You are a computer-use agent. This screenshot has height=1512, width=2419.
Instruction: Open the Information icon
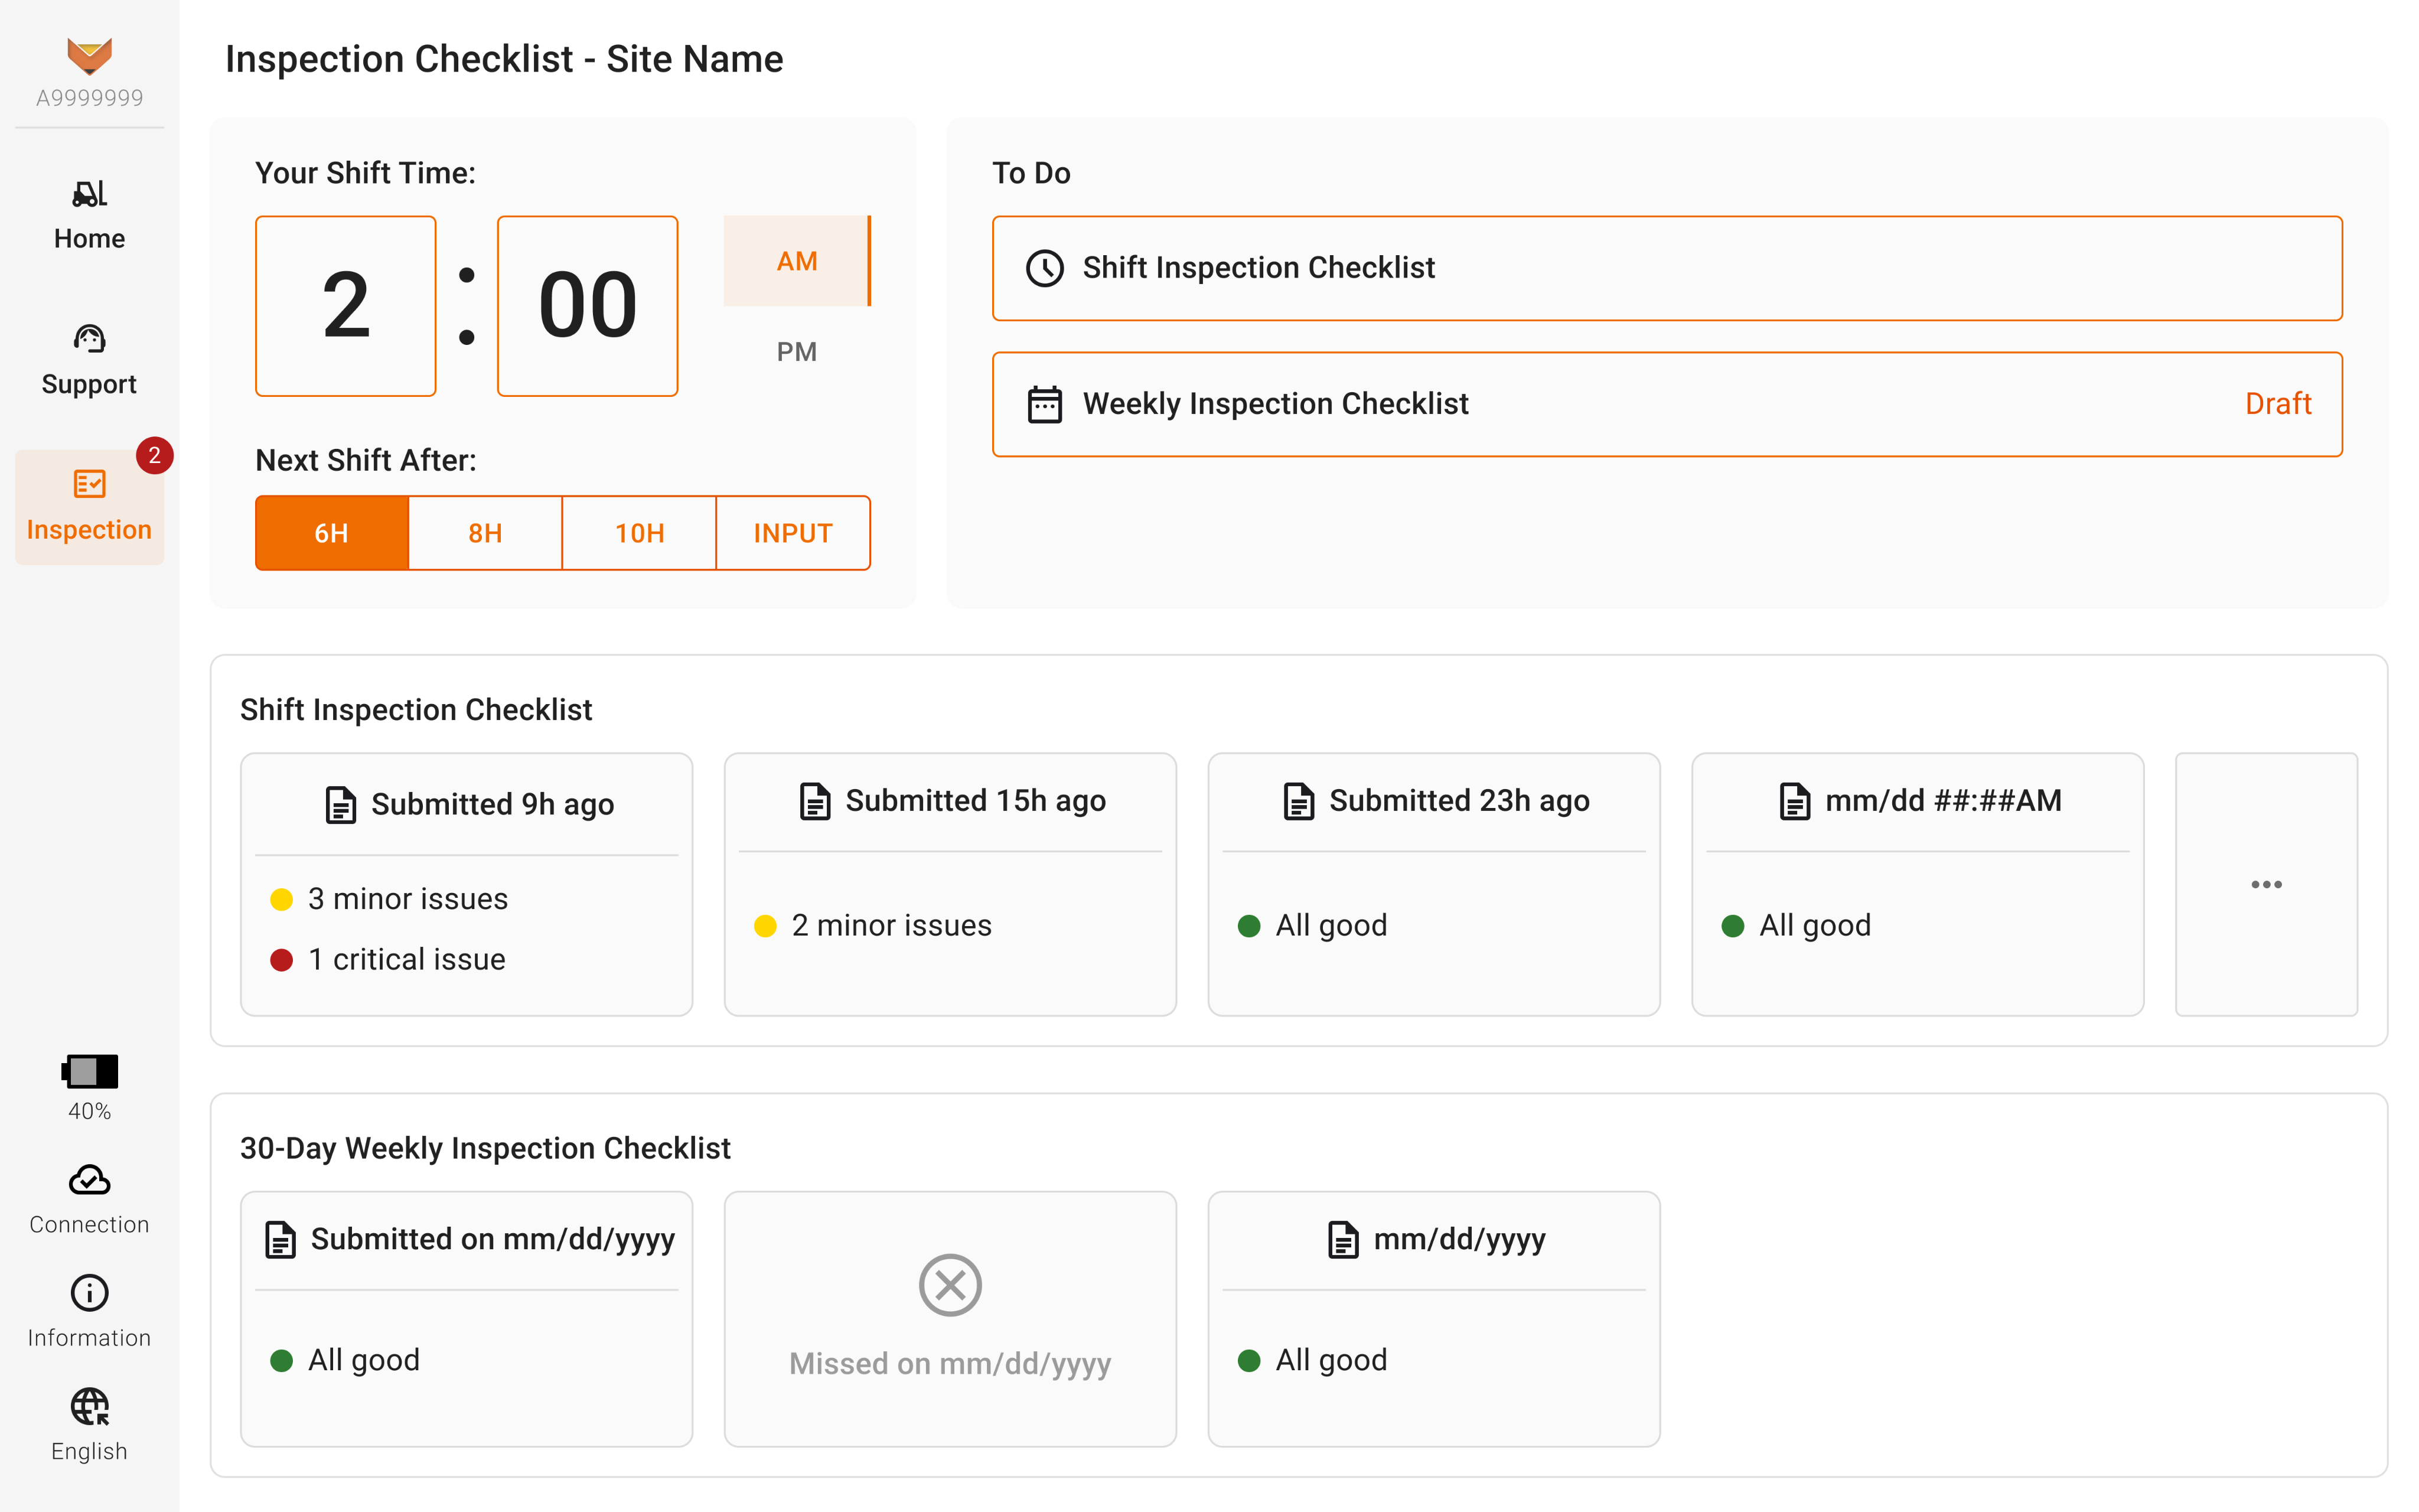89,1293
